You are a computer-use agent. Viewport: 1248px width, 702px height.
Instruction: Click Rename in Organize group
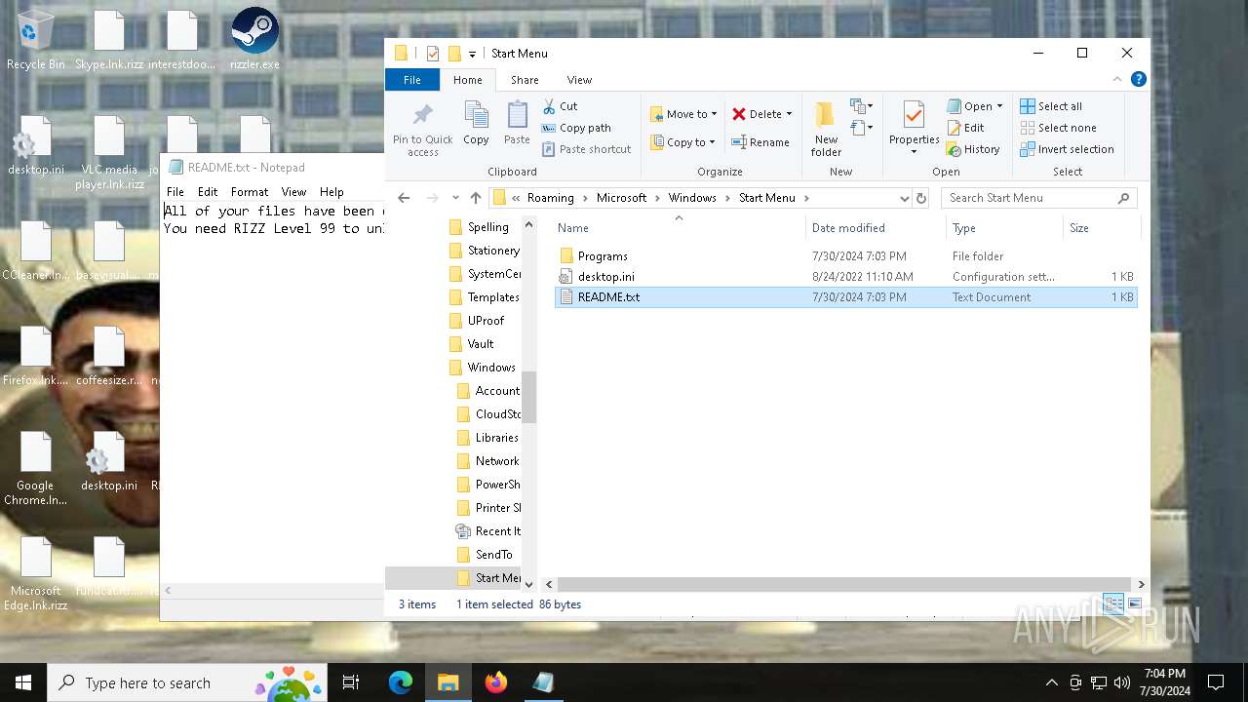(760, 142)
